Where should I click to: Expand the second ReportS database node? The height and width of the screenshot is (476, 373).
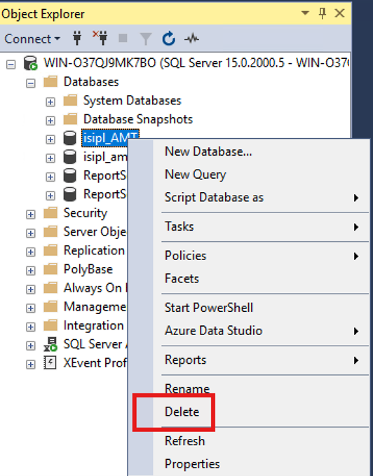tap(50, 196)
